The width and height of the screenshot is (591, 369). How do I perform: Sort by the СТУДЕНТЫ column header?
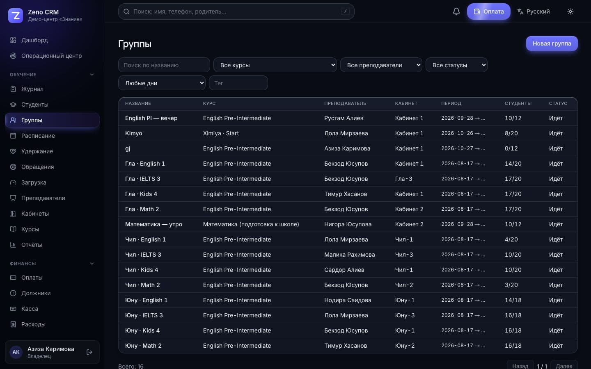pos(518,103)
